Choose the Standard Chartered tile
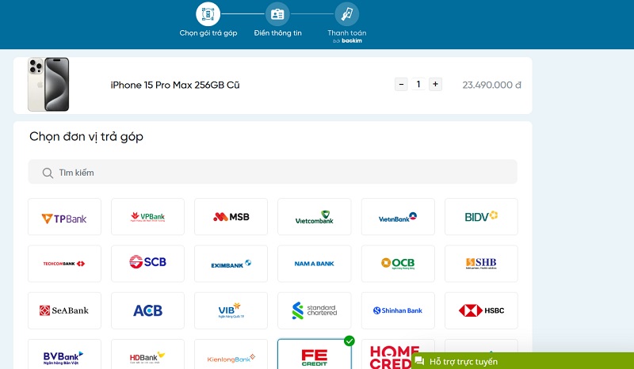Screen dimensions: 634x369 point(314,310)
